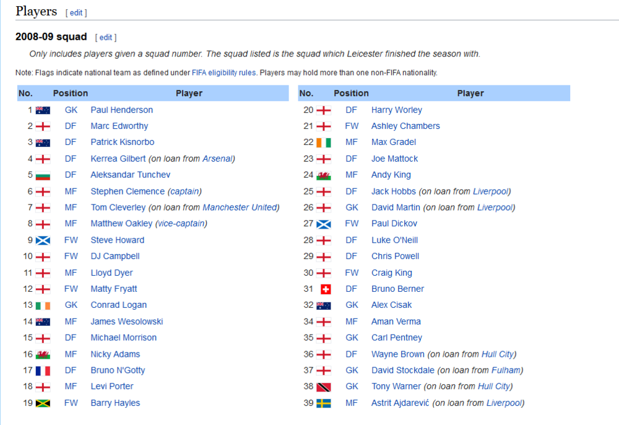The width and height of the screenshot is (619, 425).
Task: Open Aman Verma's player page
Action: (x=396, y=322)
